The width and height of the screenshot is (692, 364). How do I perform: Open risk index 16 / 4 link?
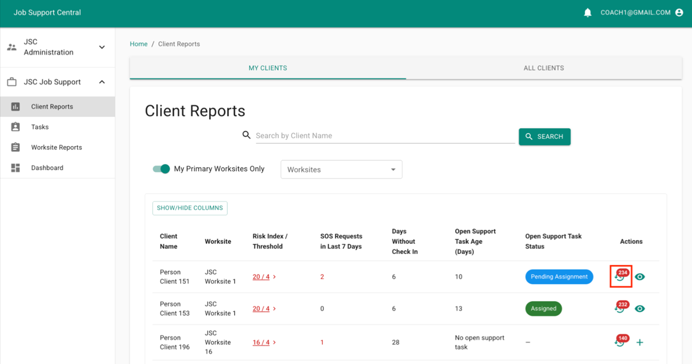click(x=261, y=343)
